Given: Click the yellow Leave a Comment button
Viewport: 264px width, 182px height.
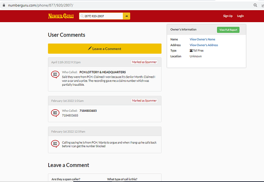Looking at the screenshot, I should pos(105,48).
